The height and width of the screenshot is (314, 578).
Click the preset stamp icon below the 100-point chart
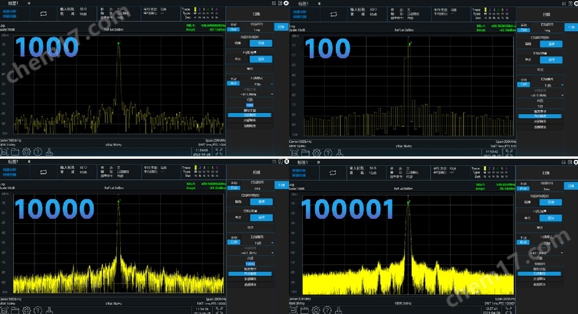click(x=339, y=153)
